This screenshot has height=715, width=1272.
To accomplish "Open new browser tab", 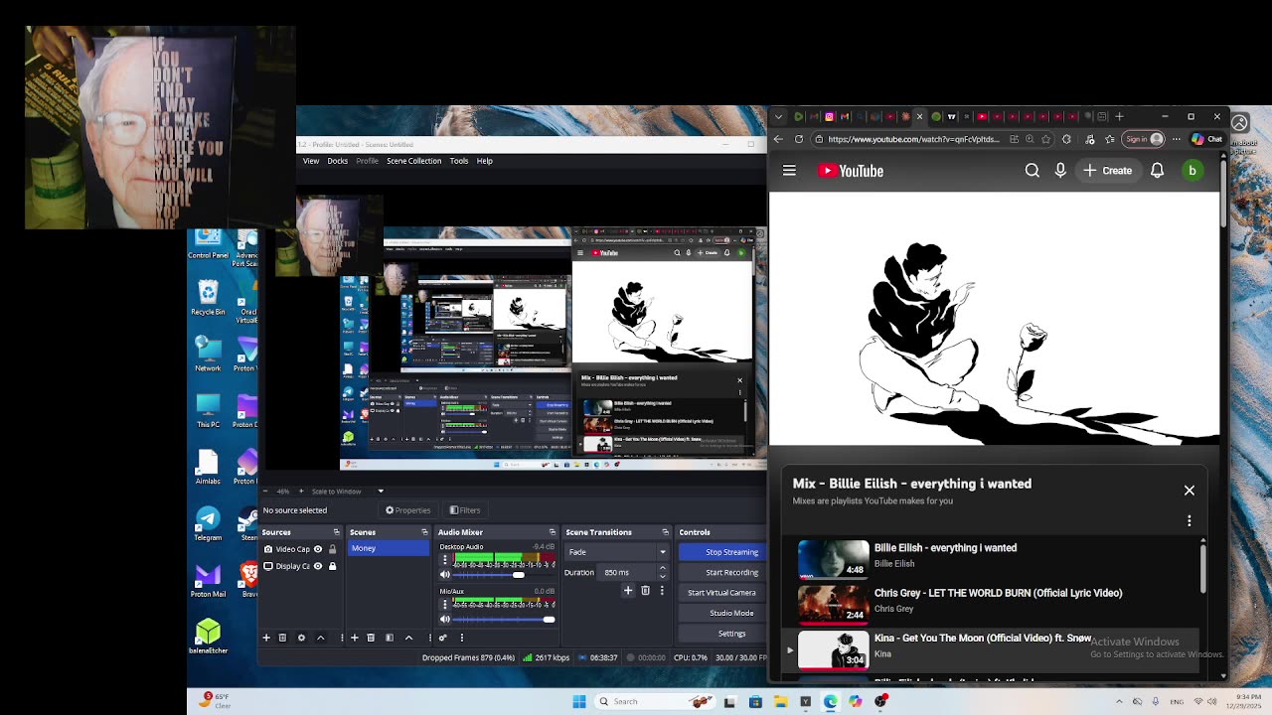I will click(1119, 116).
